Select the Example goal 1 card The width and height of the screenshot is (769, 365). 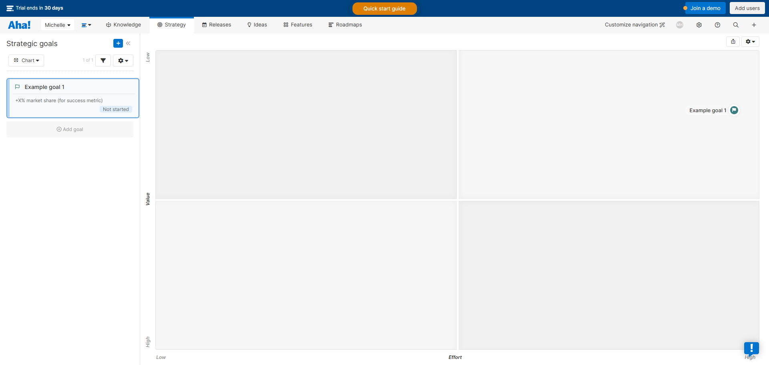[x=73, y=98]
